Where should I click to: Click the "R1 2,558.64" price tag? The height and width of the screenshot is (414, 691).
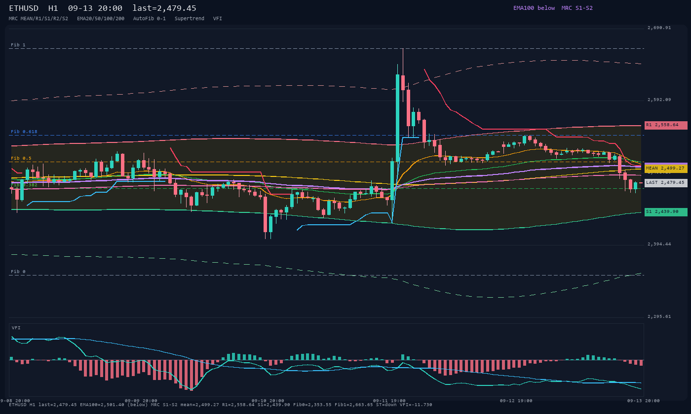(x=666, y=125)
